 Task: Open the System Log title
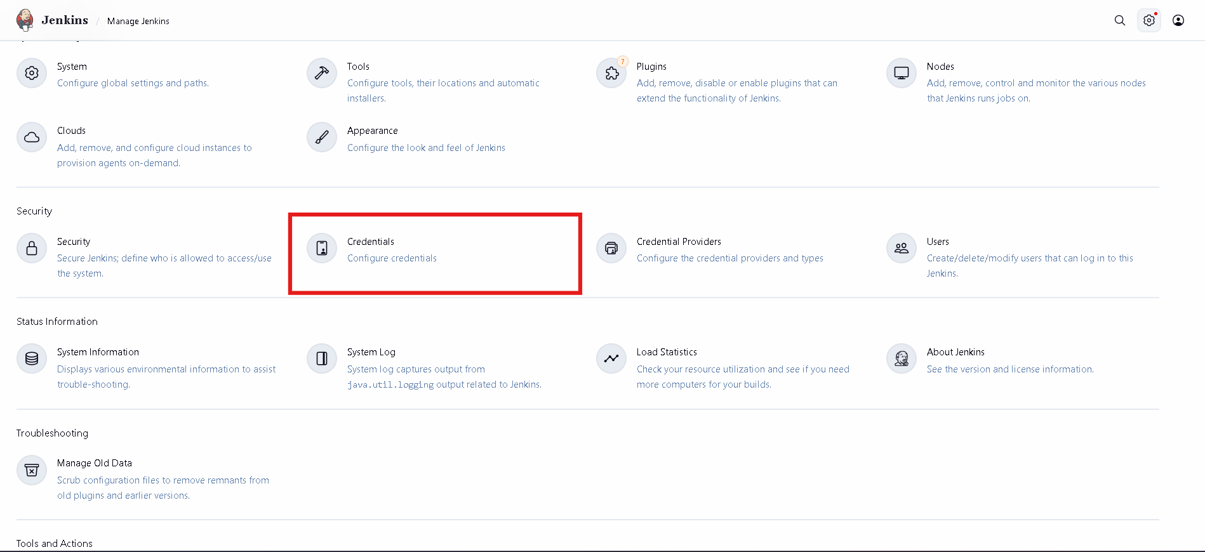[x=371, y=352]
